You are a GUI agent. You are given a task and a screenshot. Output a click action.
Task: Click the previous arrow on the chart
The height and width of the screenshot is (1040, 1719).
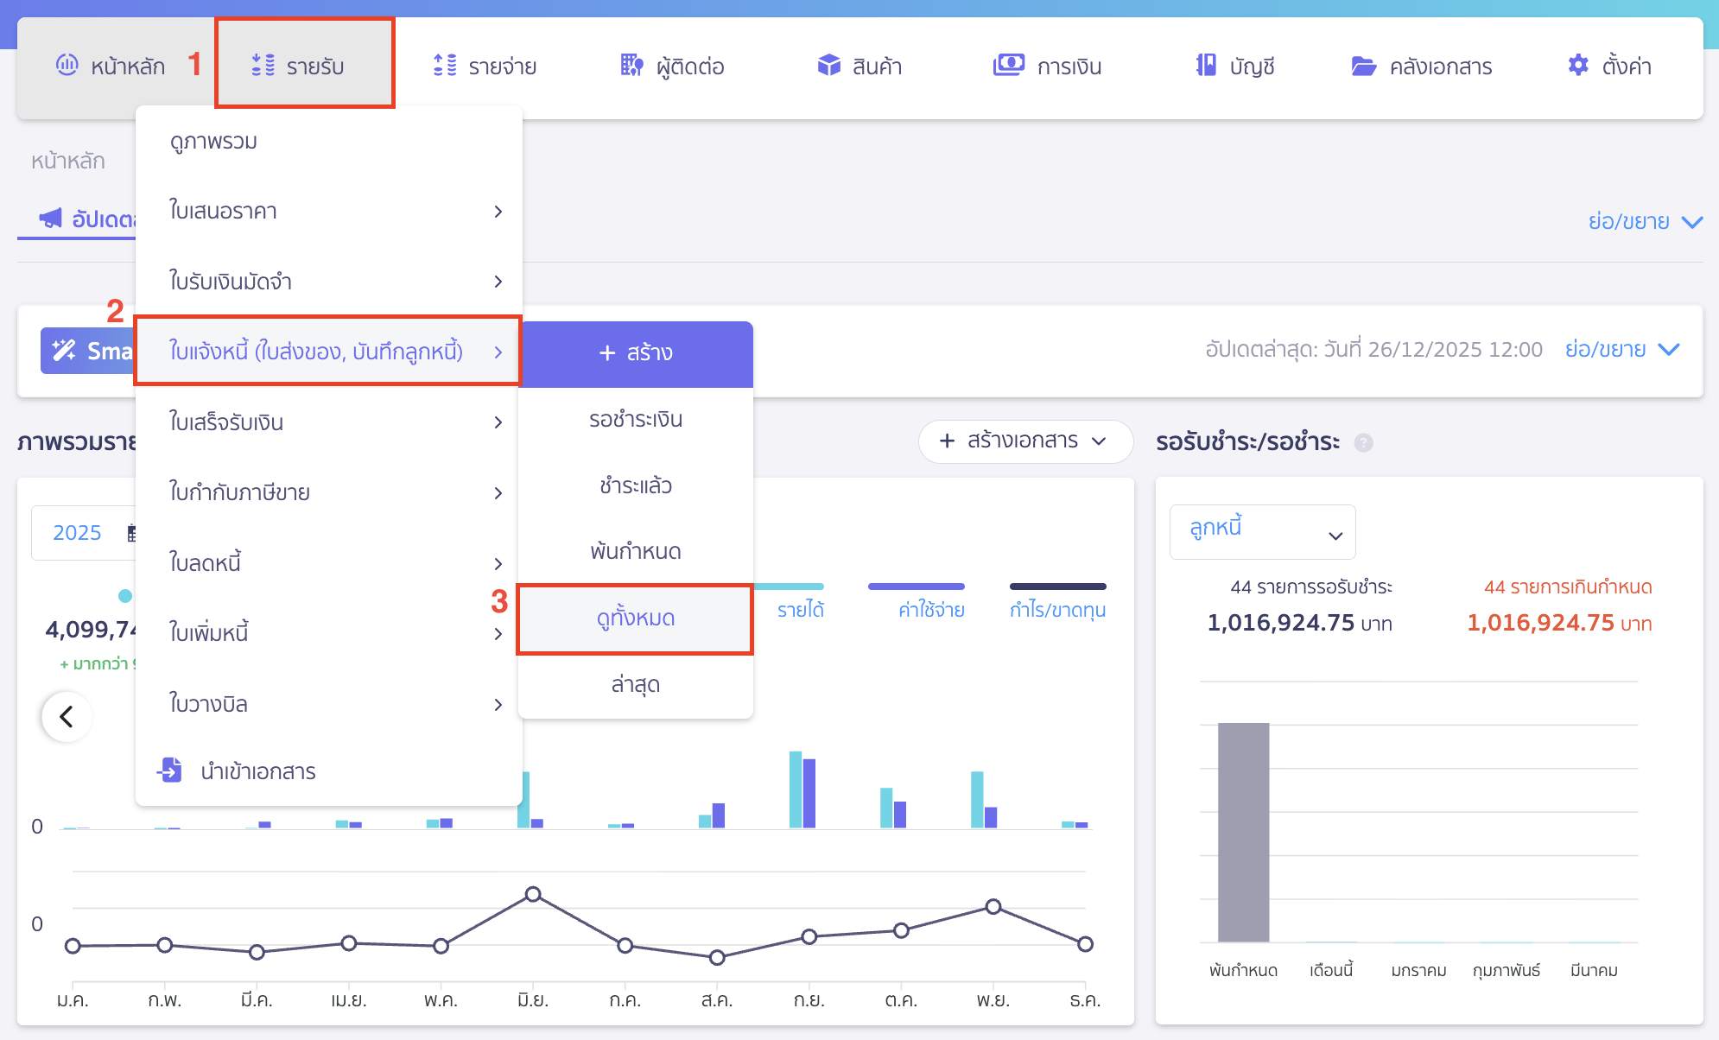[67, 716]
